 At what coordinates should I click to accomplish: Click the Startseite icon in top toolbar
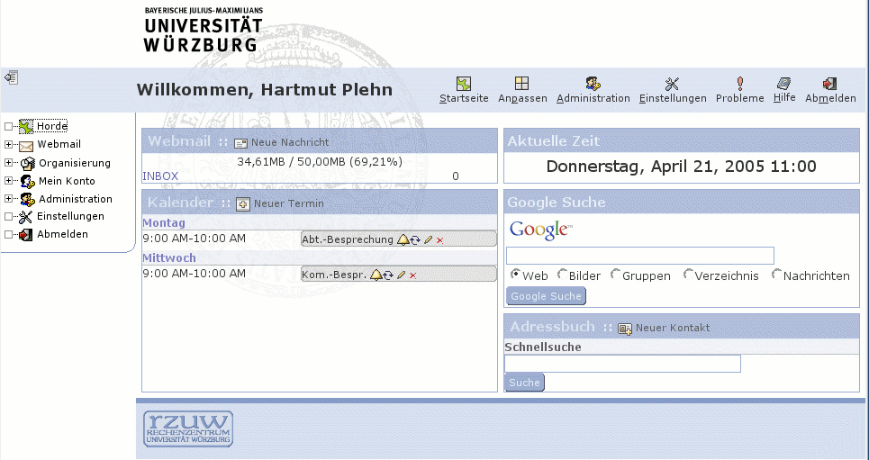coord(463,84)
